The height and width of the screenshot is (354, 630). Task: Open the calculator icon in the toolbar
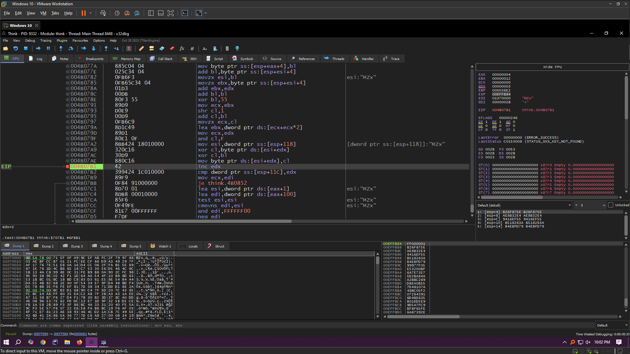(x=227, y=49)
